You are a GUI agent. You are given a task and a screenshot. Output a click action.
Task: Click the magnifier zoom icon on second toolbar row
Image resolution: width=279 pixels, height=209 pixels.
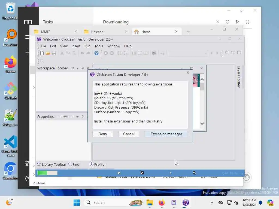tap(42, 61)
